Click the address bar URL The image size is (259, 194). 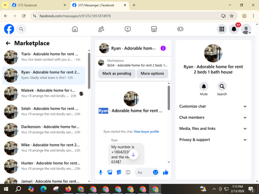click(75, 16)
